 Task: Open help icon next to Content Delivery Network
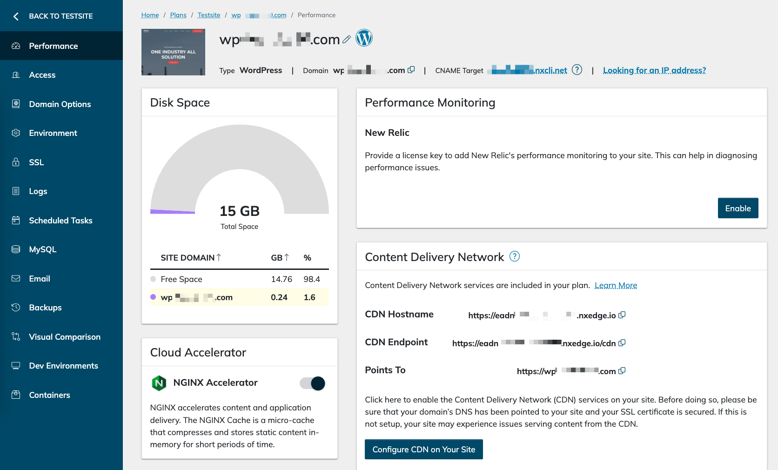coord(515,256)
